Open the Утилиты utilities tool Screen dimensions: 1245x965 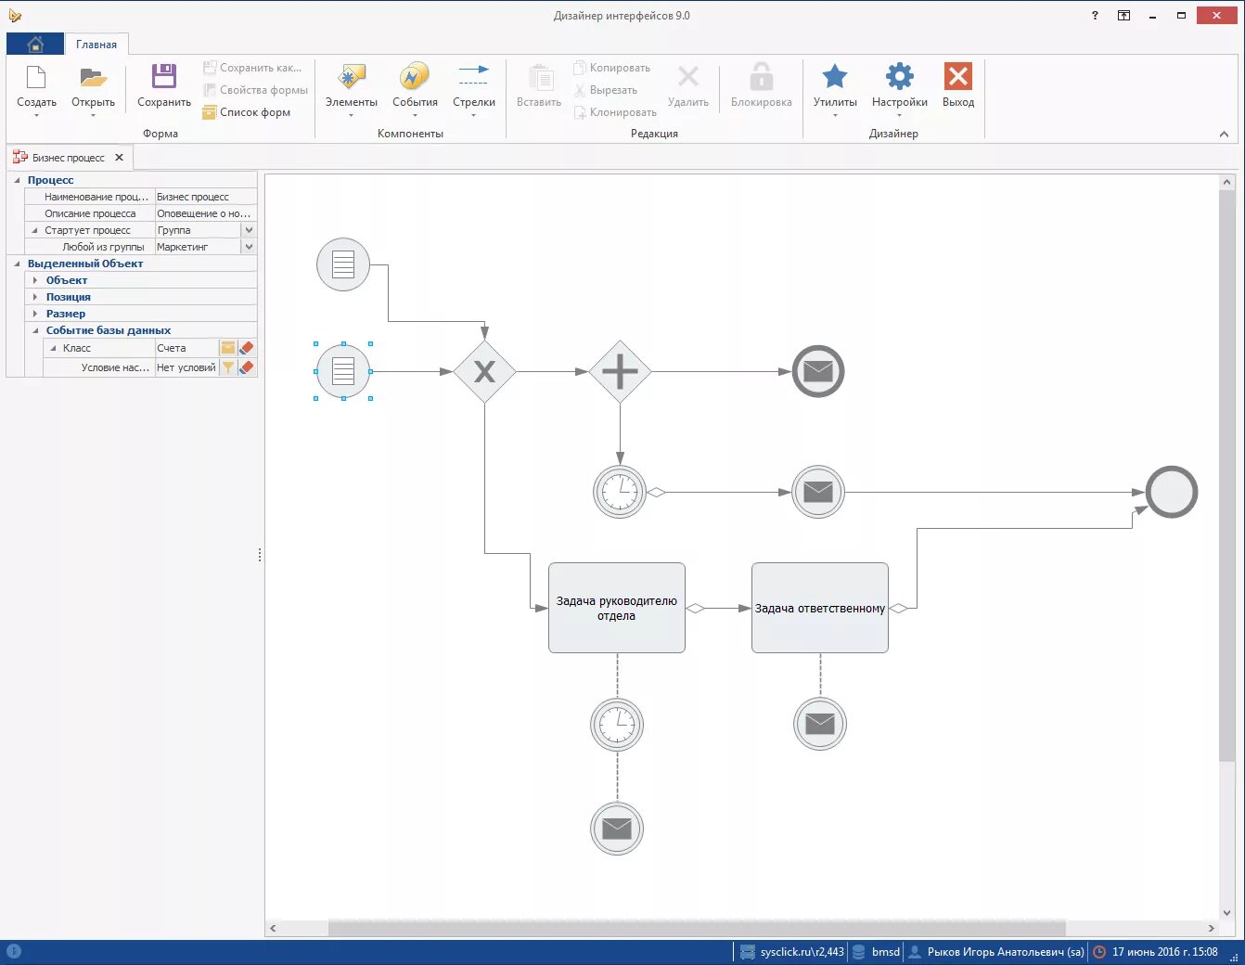point(834,88)
